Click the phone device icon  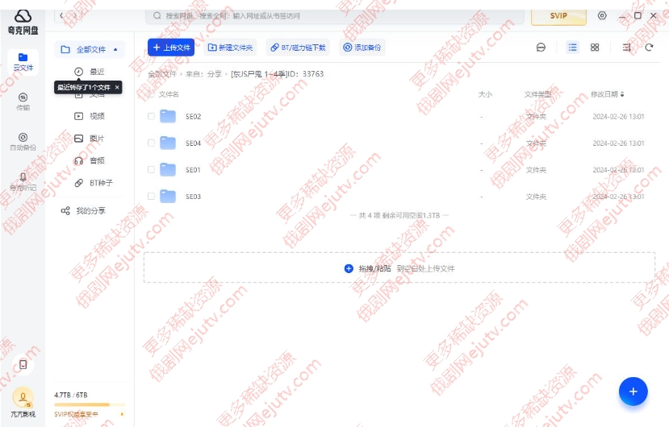[23, 364]
